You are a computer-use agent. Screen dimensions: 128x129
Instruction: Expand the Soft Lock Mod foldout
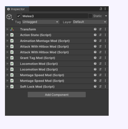point(8,87)
